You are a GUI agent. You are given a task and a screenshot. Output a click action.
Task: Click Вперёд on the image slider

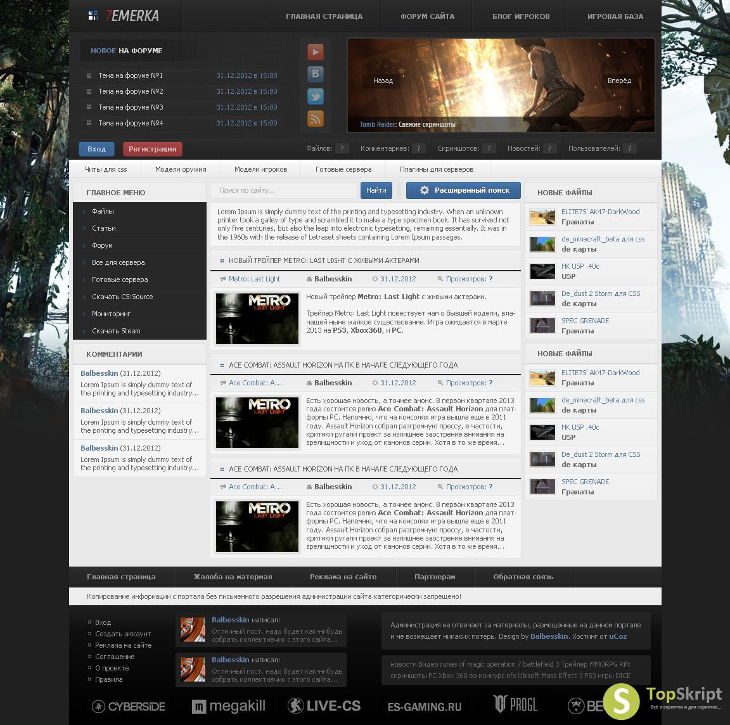click(619, 80)
